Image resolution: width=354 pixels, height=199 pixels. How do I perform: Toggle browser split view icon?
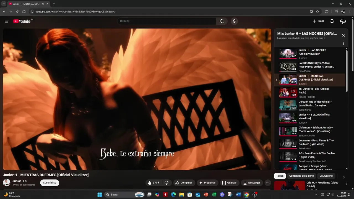pos(24,12)
